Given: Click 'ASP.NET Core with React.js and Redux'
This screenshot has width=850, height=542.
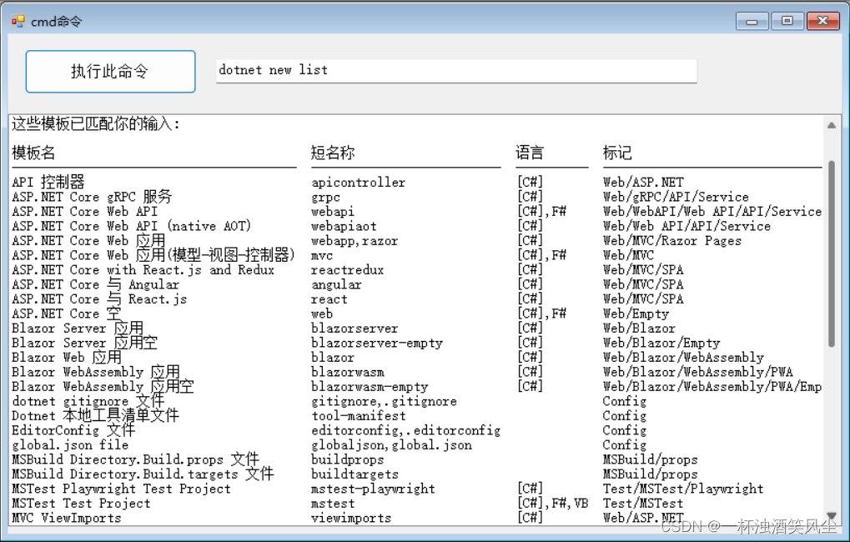Looking at the screenshot, I should (x=143, y=270).
